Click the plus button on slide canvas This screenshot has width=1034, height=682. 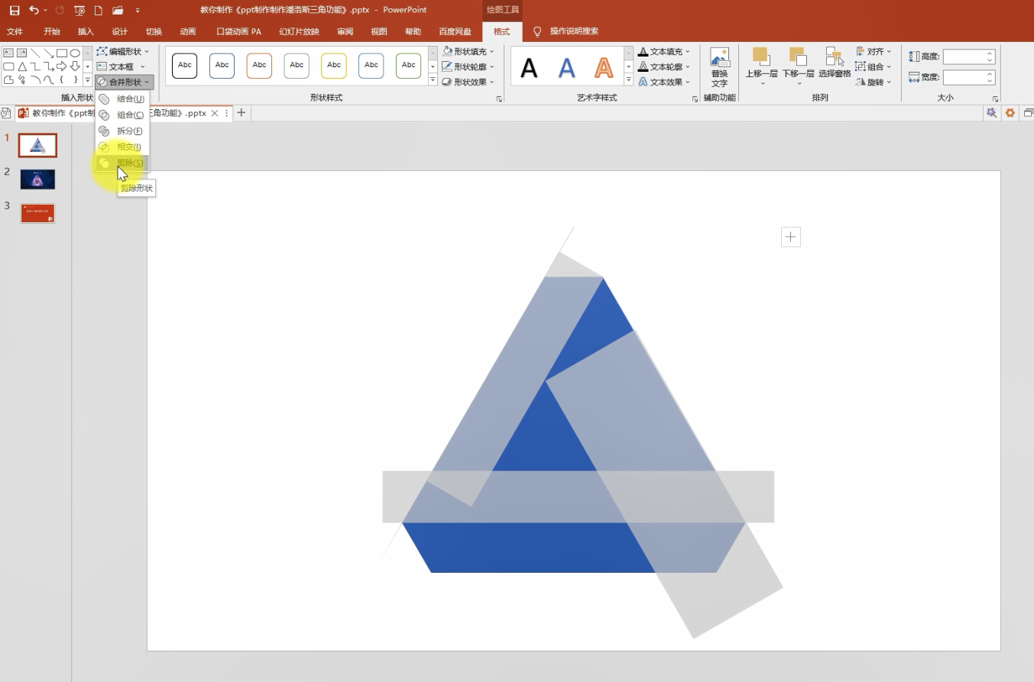tap(791, 237)
